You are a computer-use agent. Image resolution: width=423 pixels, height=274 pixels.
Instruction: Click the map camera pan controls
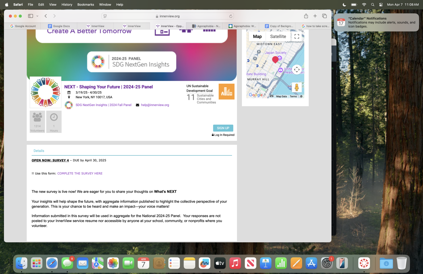(x=297, y=70)
